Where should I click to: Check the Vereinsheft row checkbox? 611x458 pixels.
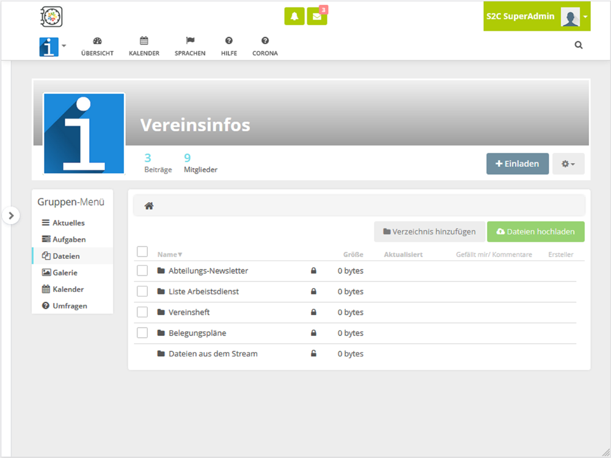coord(142,312)
